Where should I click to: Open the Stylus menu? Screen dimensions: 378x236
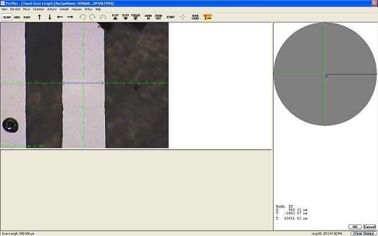pyautogui.click(x=88, y=9)
